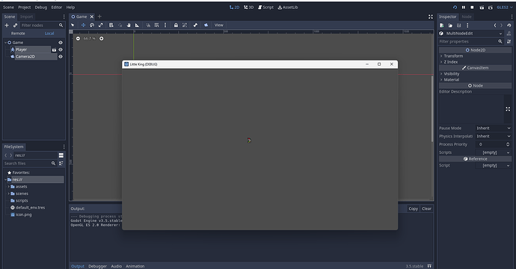The image size is (516, 269).
Task: Select the Move mode tool
Action: click(x=83, y=25)
